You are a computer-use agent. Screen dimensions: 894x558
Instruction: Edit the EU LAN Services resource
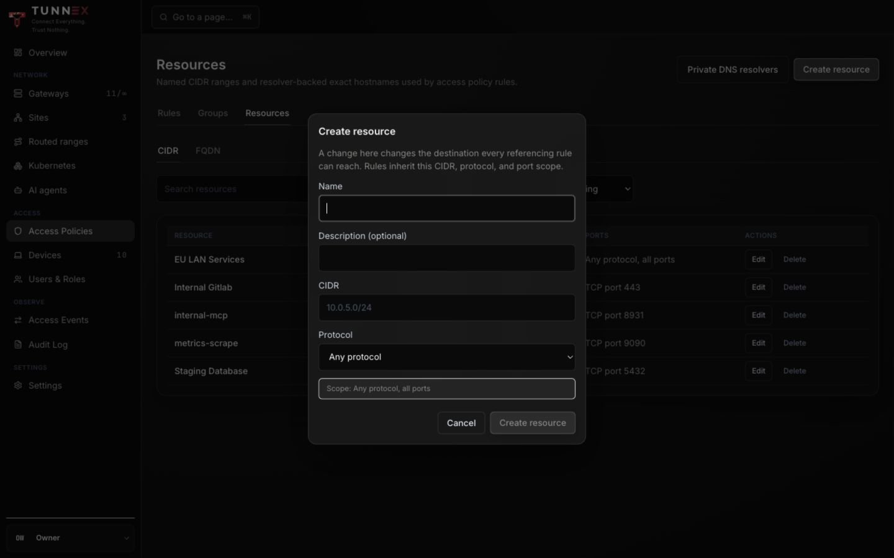click(x=759, y=260)
